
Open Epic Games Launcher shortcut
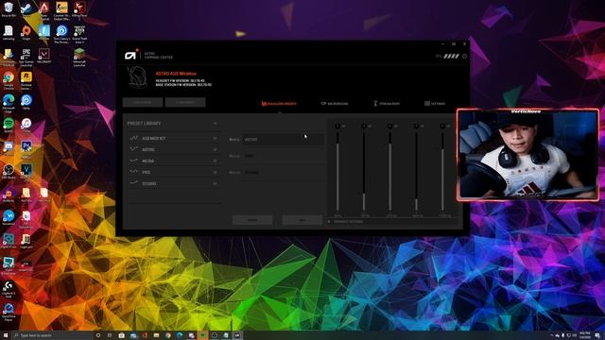[26, 58]
